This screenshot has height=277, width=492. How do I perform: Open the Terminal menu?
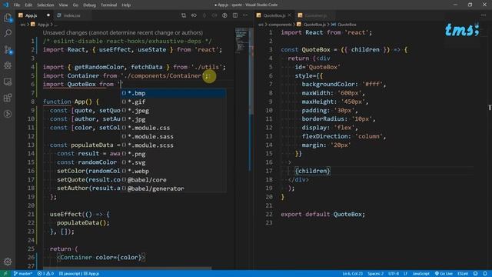108,5
